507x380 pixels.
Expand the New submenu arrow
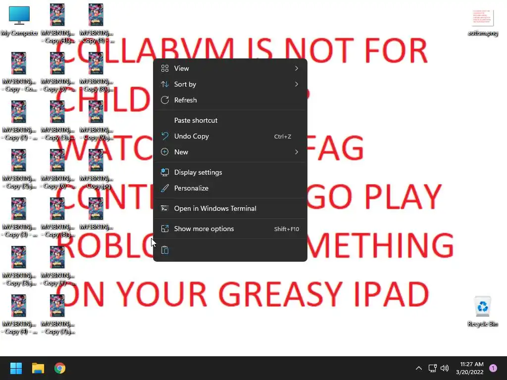pos(296,152)
